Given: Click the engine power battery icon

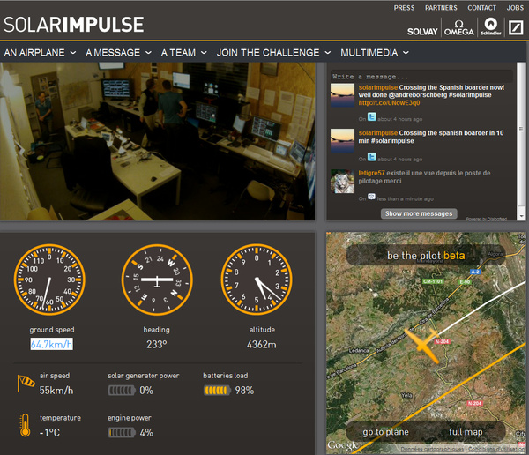Looking at the screenshot, I should 122,432.
